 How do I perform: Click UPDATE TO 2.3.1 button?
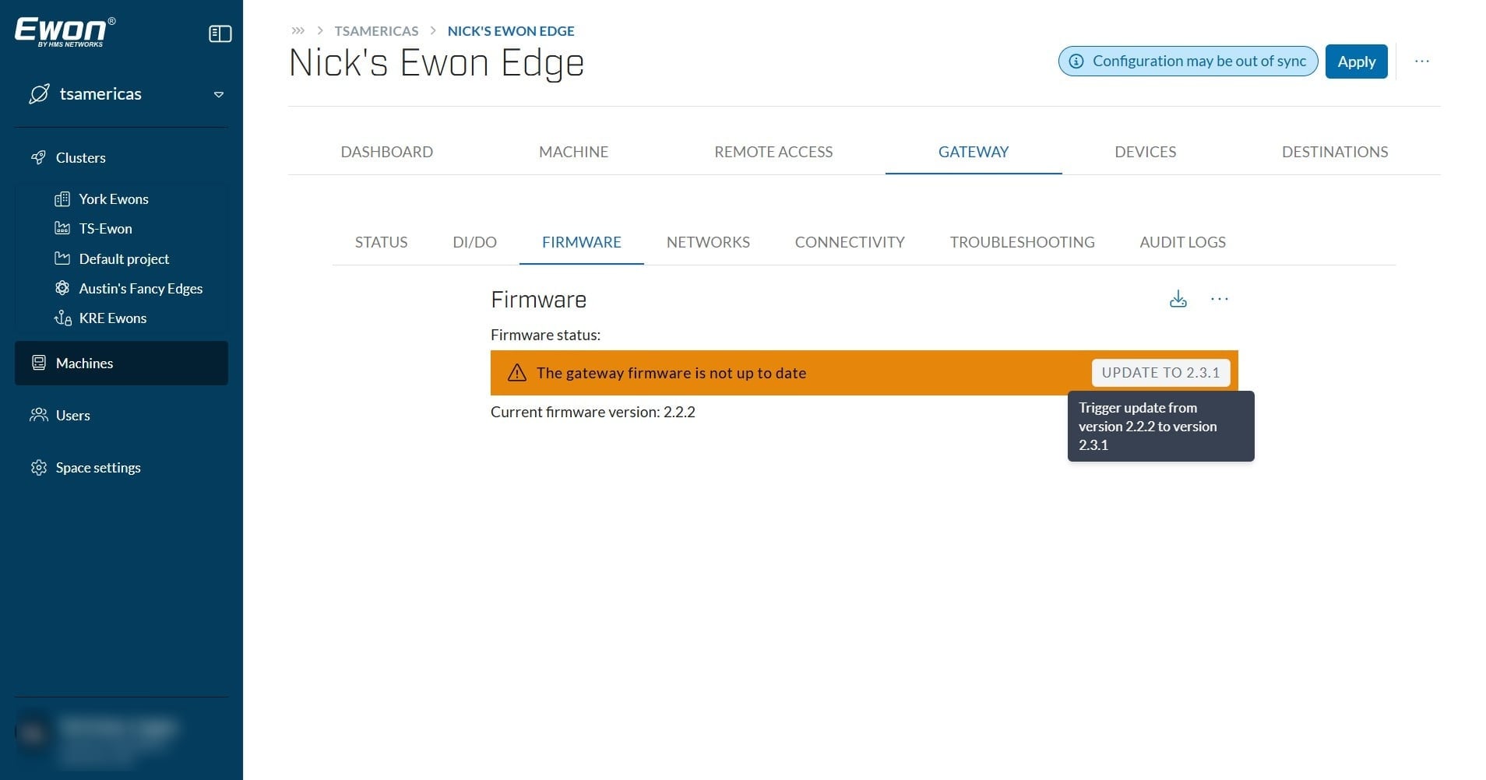click(x=1160, y=373)
